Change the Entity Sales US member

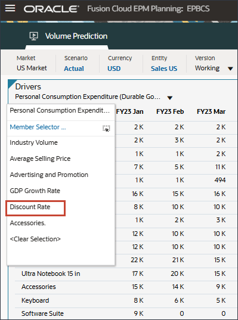click(x=164, y=69)
